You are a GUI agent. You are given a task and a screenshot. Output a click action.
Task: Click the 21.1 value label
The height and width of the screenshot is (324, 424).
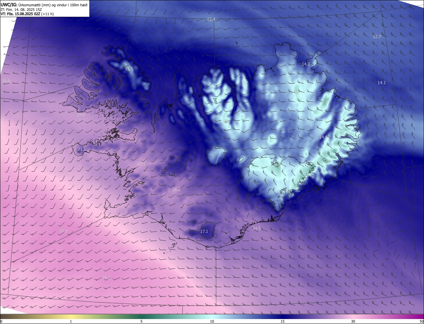coord(82,149)
